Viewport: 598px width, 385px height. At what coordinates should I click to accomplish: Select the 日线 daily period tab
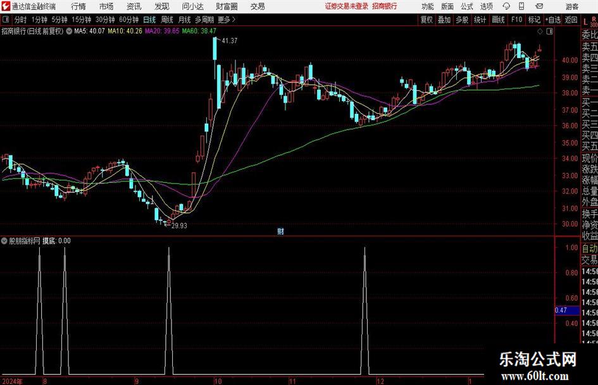[149, 20]
